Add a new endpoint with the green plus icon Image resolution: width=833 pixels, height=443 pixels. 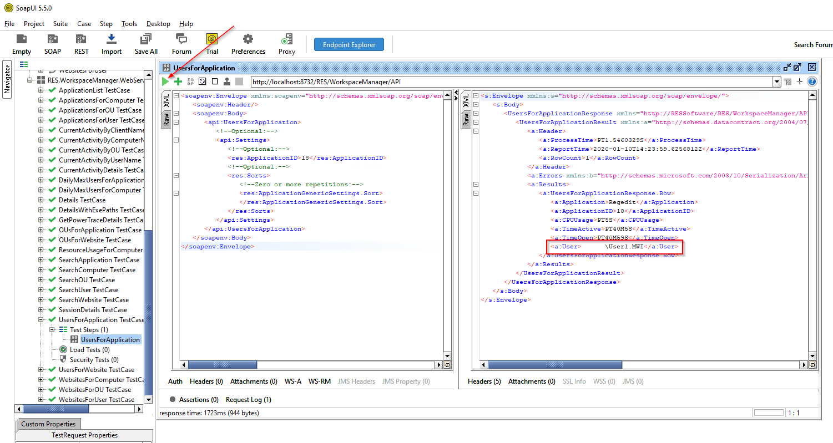[x=177, y=82]
